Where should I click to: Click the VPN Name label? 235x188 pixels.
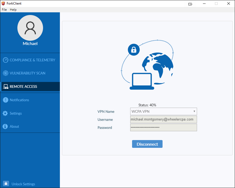[x=106, y=112]
